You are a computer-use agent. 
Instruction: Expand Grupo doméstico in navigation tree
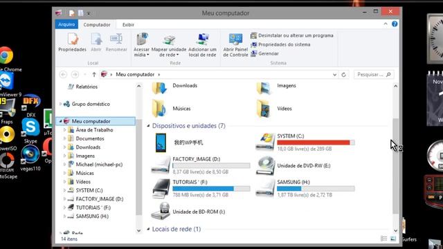pos(60,104)
